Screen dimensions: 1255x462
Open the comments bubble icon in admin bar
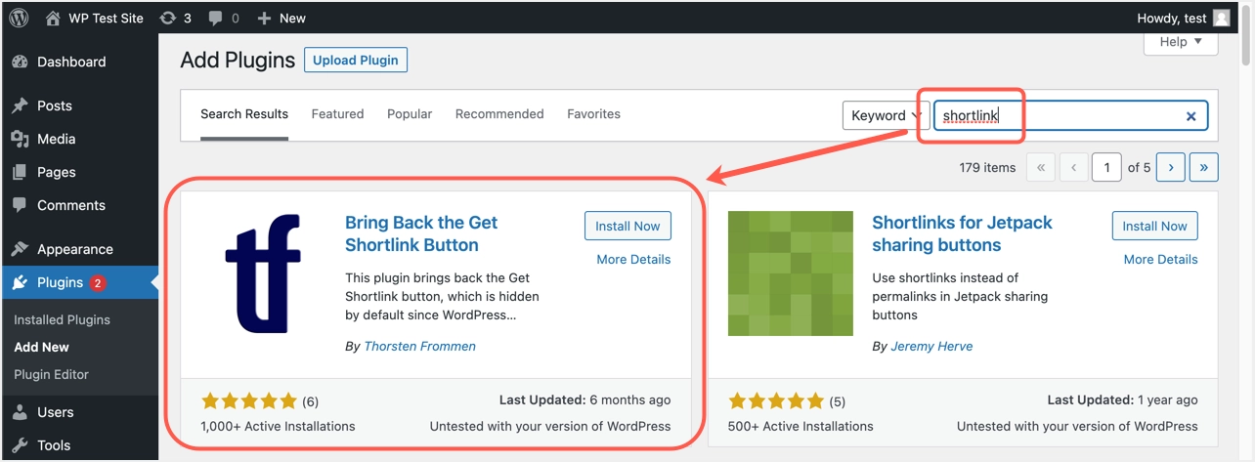click(216, 18)
